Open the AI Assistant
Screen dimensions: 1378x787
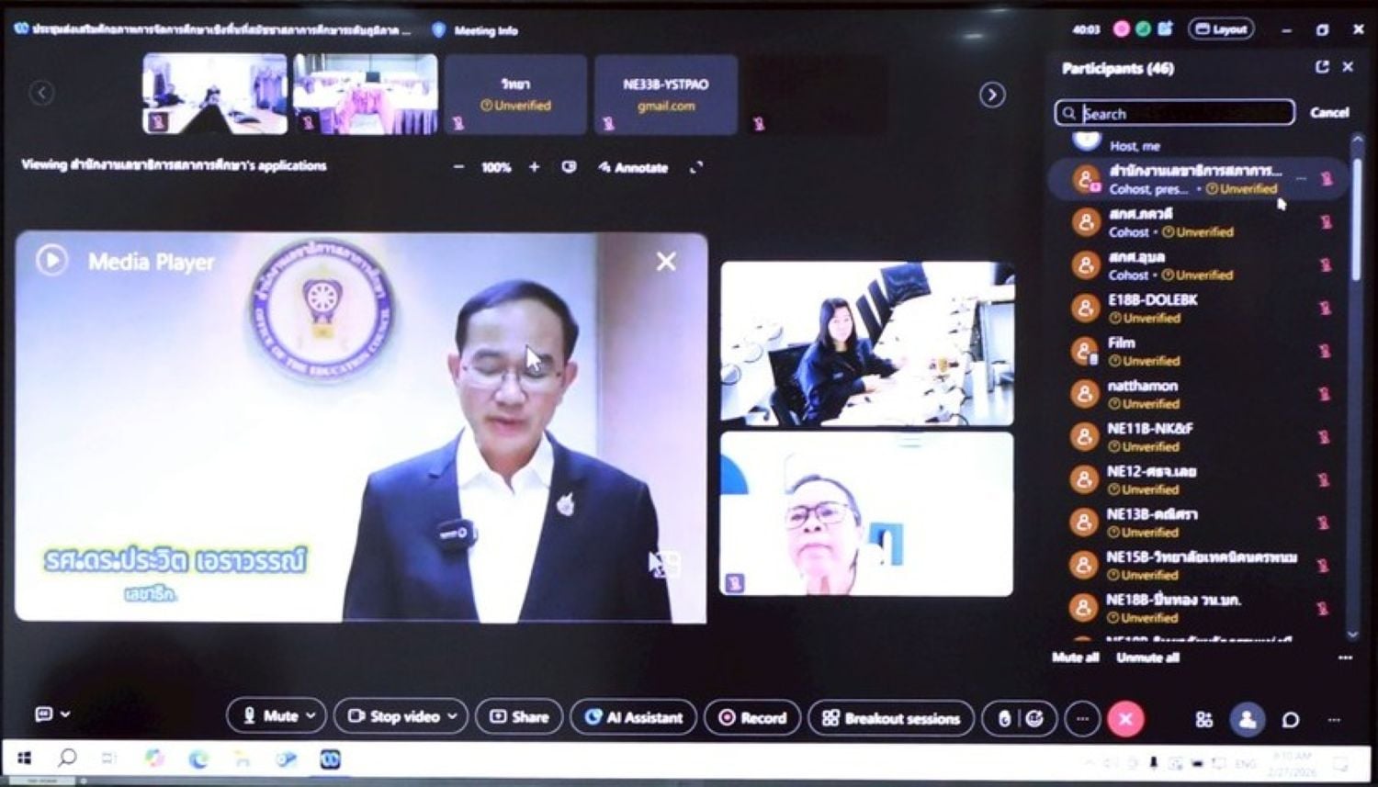633,717
